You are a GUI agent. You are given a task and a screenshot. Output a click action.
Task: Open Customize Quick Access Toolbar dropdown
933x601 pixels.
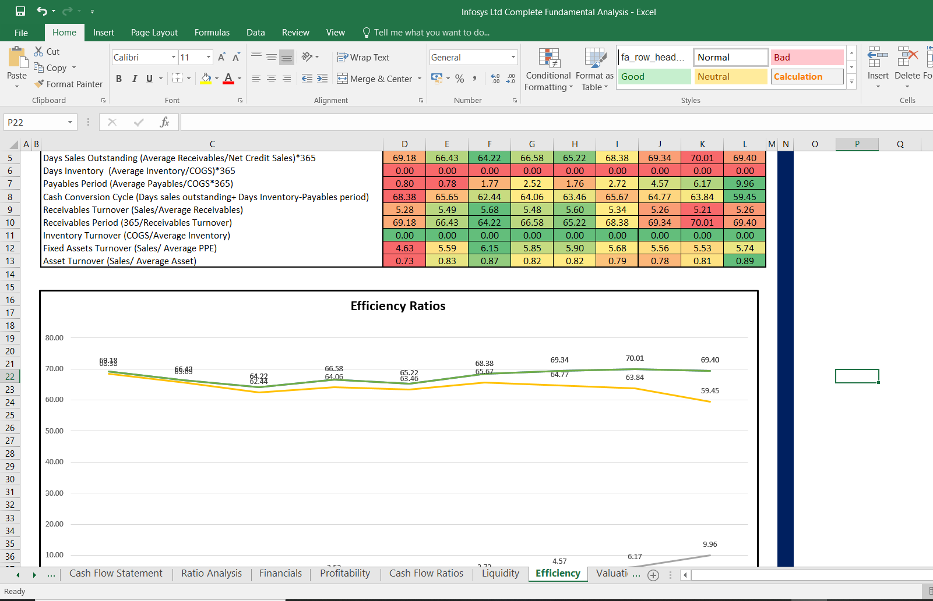coord(92,11)
